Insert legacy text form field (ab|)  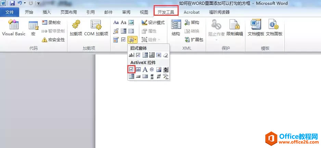coord(131,55)
